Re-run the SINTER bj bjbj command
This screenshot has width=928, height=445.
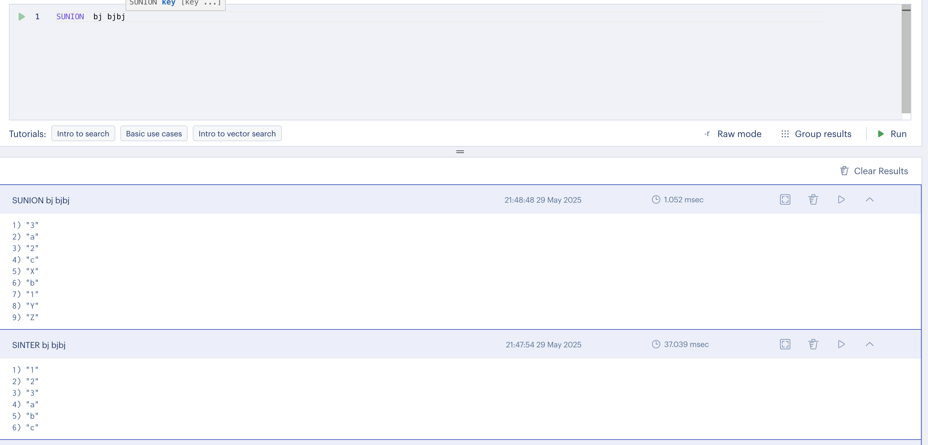click(841, 344)
